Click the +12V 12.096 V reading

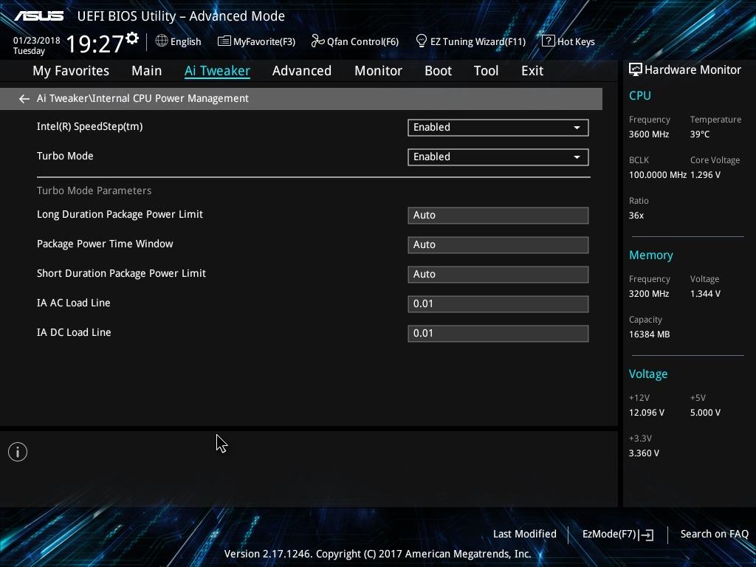[x=647, y=413]
